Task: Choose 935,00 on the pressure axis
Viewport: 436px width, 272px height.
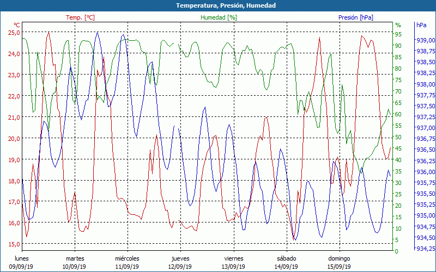Action: click(426, 215)
